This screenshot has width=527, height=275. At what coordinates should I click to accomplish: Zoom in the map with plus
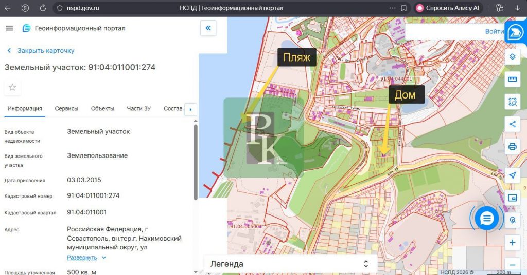pos(512,243)
